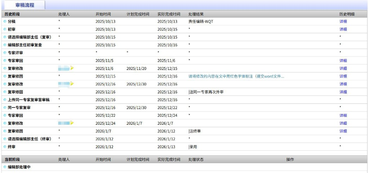Screen dimensions: 369x173
Task: Click the bullet icon beside 分稿
Action: 5,21
